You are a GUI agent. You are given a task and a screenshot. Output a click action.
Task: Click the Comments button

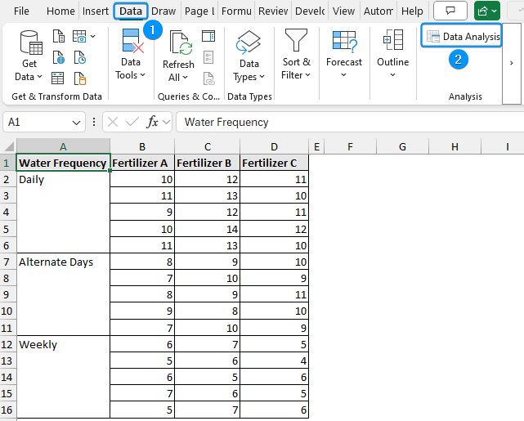coord(450,11)
